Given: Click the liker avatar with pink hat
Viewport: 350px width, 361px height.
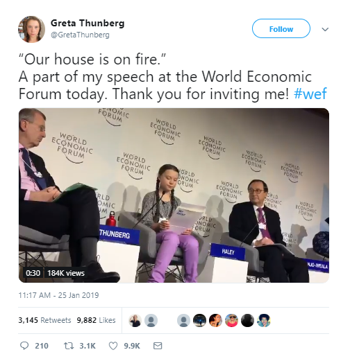Looking at the screenshot, I should (231, 320).
